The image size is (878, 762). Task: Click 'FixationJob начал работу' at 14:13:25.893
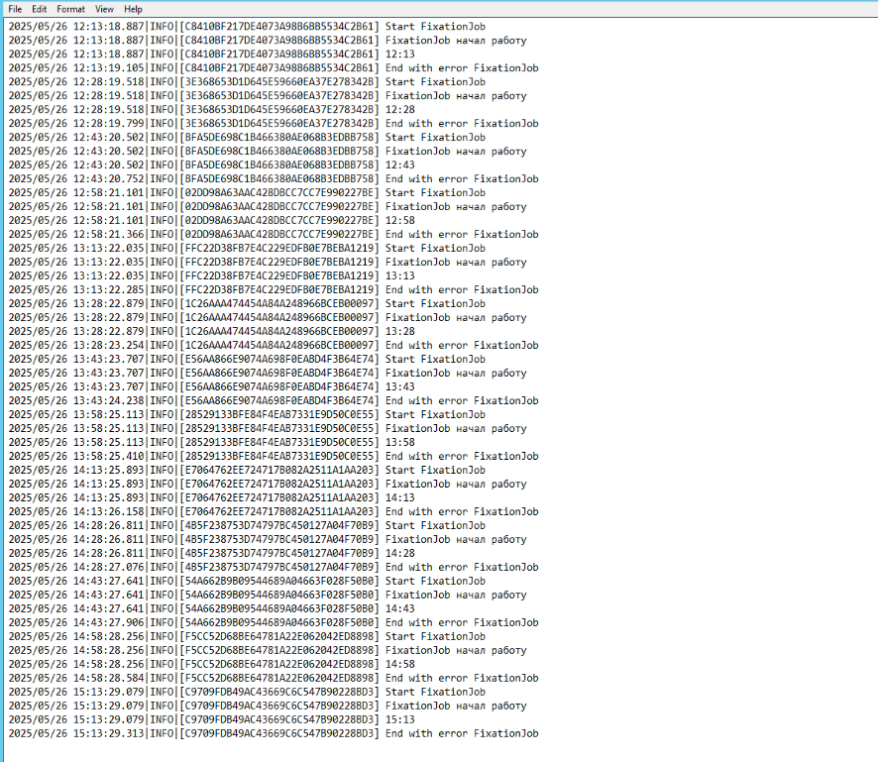pos(456,484)
